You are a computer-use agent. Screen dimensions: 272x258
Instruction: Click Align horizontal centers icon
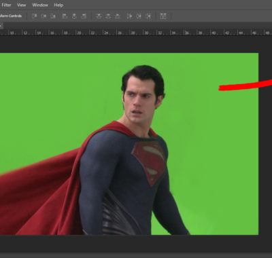(74, 16)
